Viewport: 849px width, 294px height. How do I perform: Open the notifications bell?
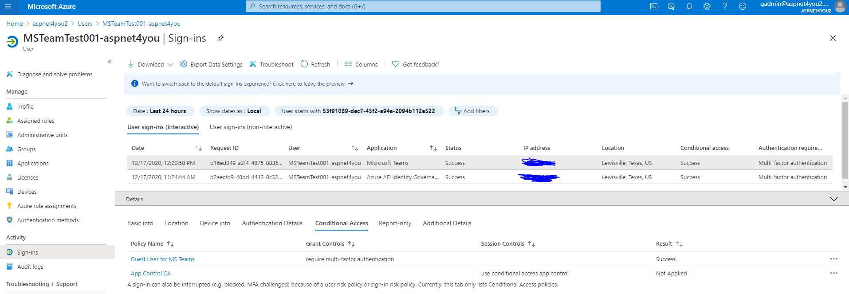[689, 6]
